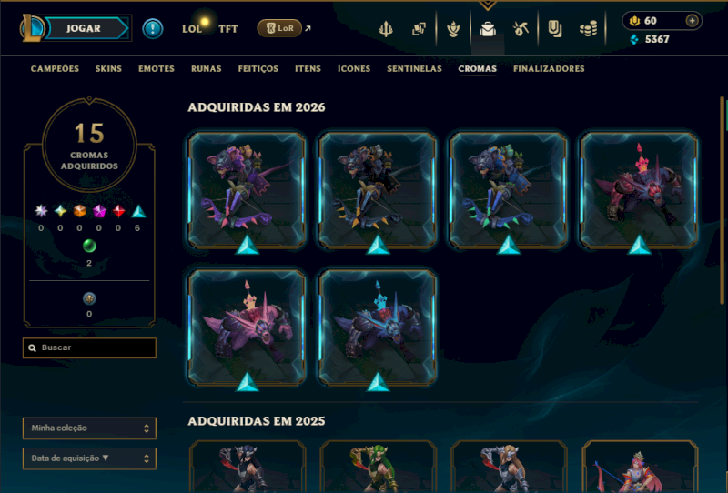Screen dimensions: 728x493
Task: Filter by the teal triangle chroma gem
Action: pos(138,212)
